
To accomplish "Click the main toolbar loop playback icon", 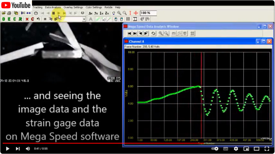I will click(x=82, y=13).
